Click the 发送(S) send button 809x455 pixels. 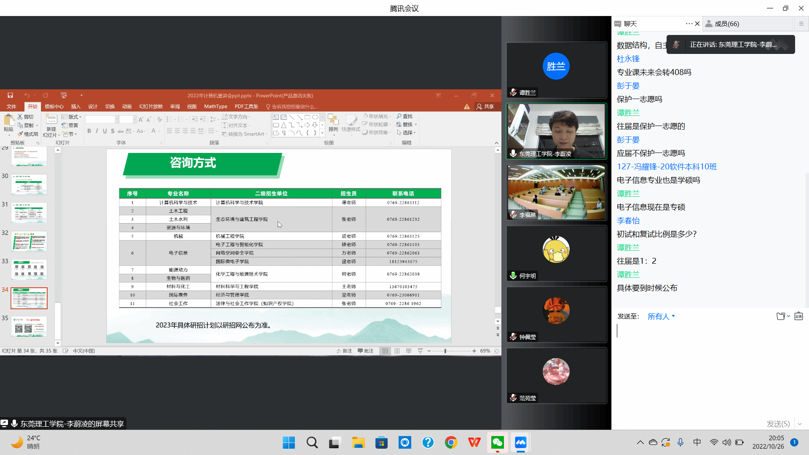pyautogui.click(x=778, y=424)
